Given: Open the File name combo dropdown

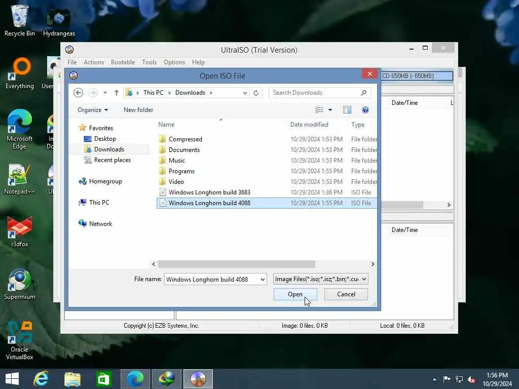Looking at the screenshot, I should pyautogui.click(x=263, y=279).
